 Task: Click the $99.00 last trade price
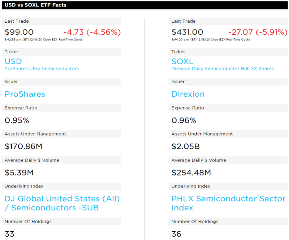click(19, 32)
